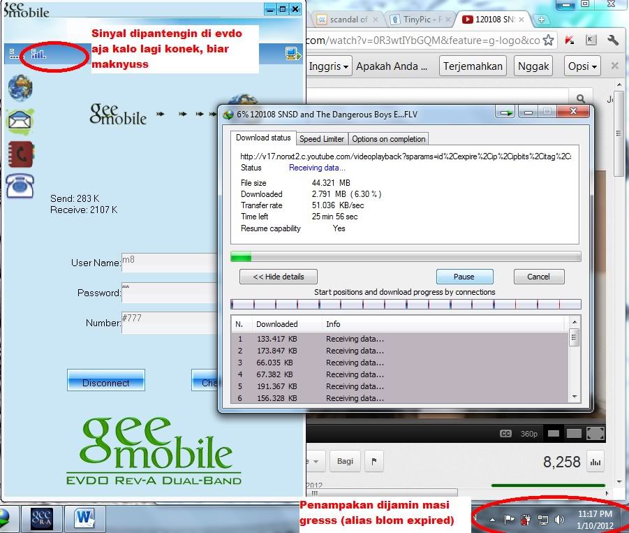Click the signal bars icon in Gee Mobile toolbar
The image size is (629, 533).
[x=38, y=54]
